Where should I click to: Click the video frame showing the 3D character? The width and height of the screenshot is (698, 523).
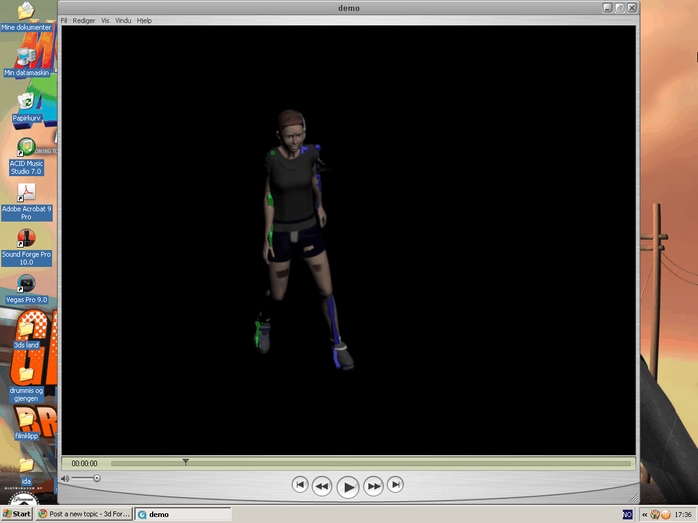348,240
